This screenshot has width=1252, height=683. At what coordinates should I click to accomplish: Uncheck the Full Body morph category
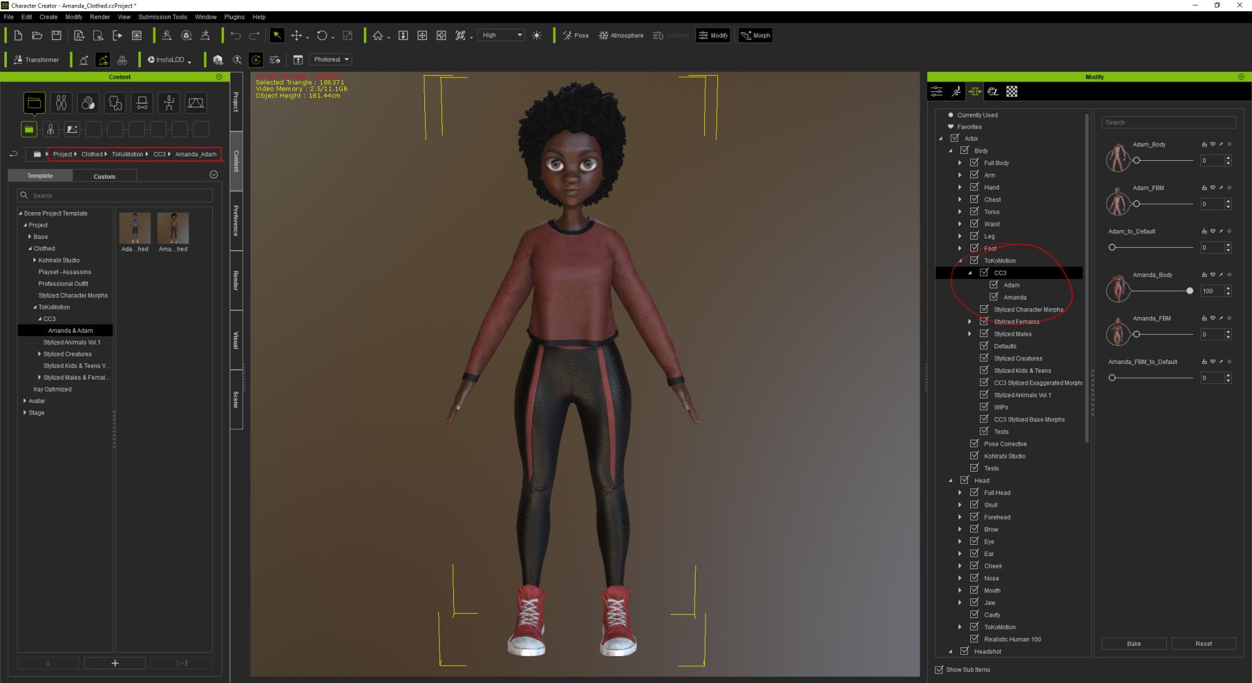tap(974, 163)
